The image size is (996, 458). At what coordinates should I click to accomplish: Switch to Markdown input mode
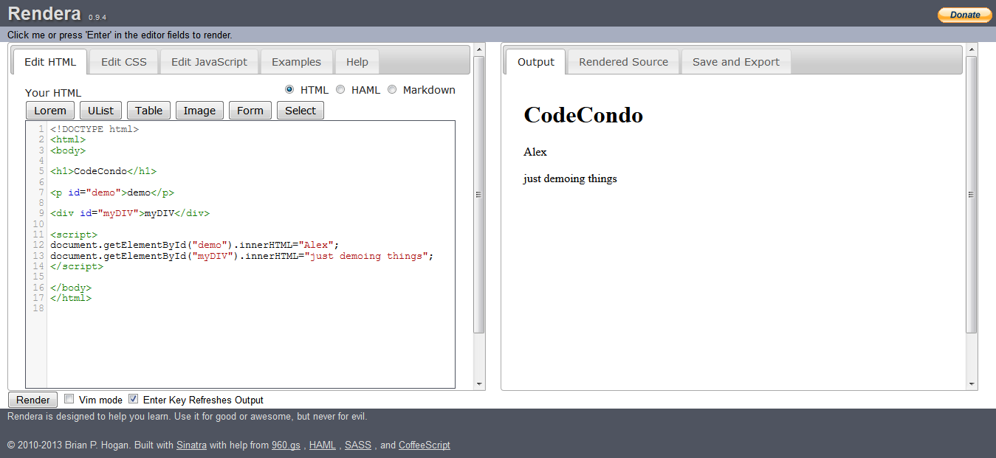tap(392, 89)
